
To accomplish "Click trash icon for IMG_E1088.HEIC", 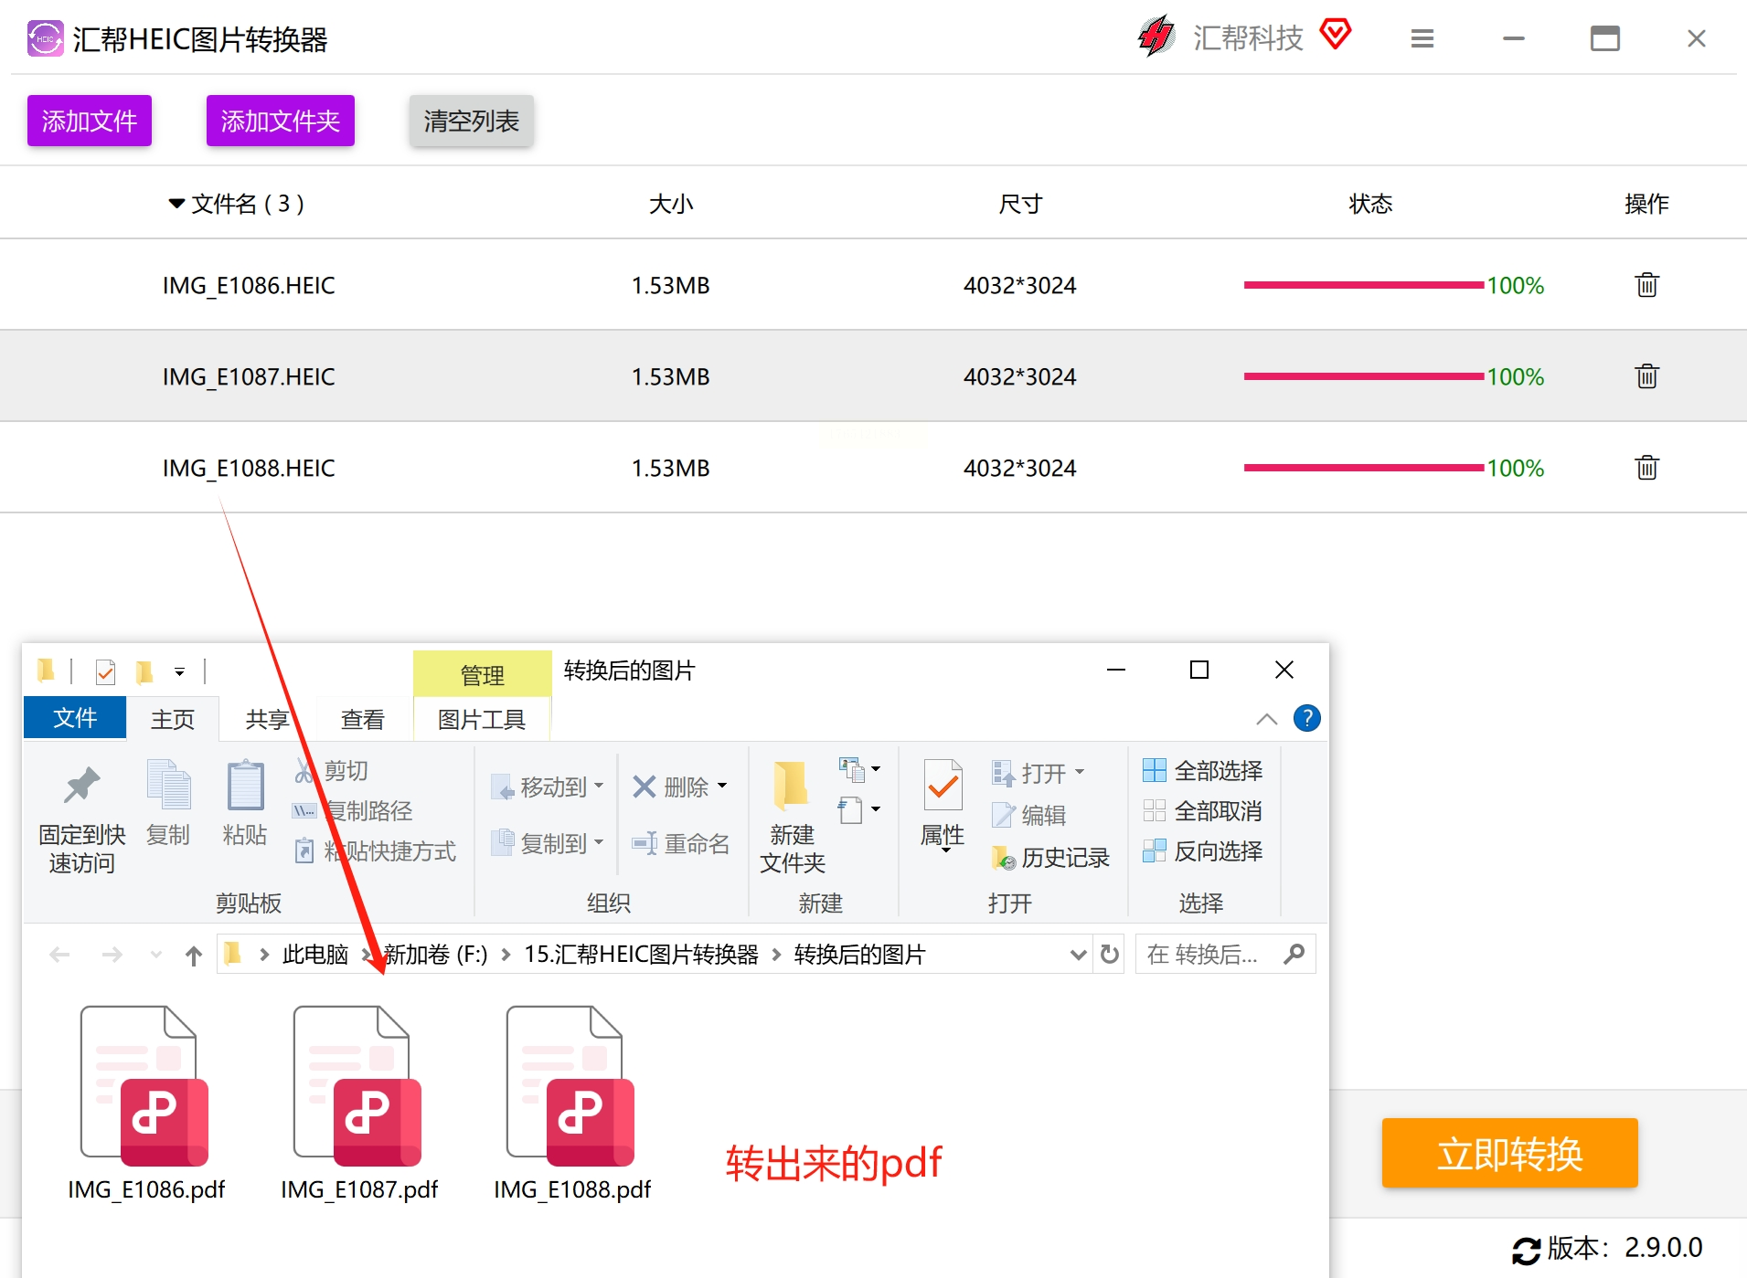I will click(1646, 468).
